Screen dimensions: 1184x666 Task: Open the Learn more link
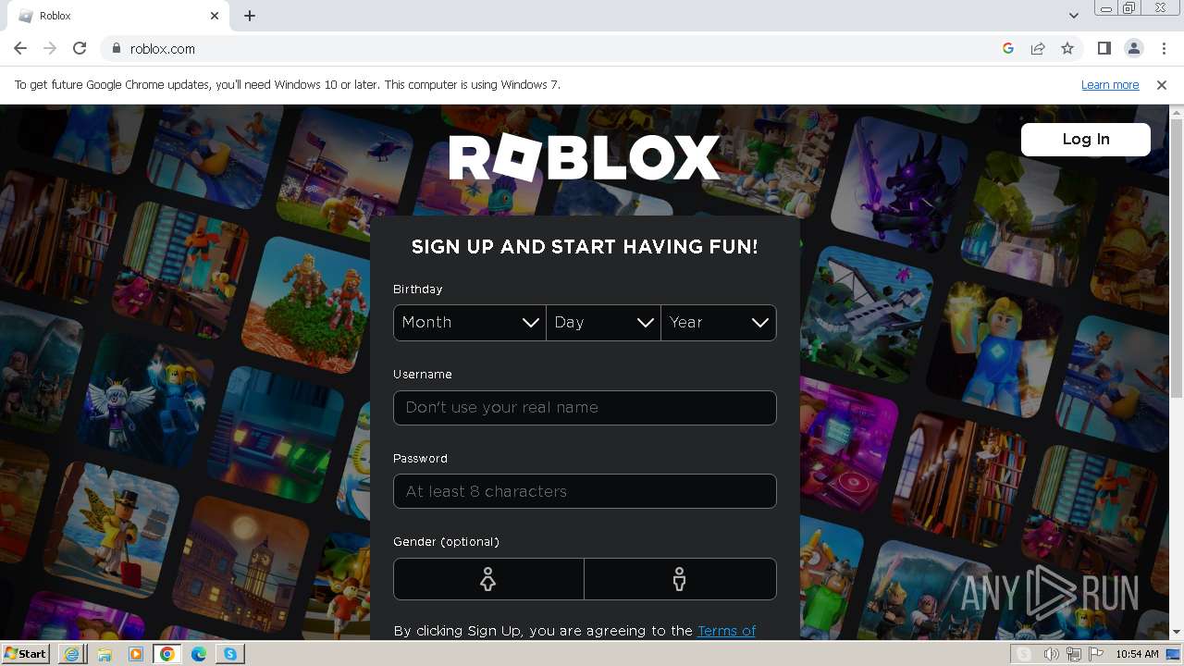(x=1110, y=84)
